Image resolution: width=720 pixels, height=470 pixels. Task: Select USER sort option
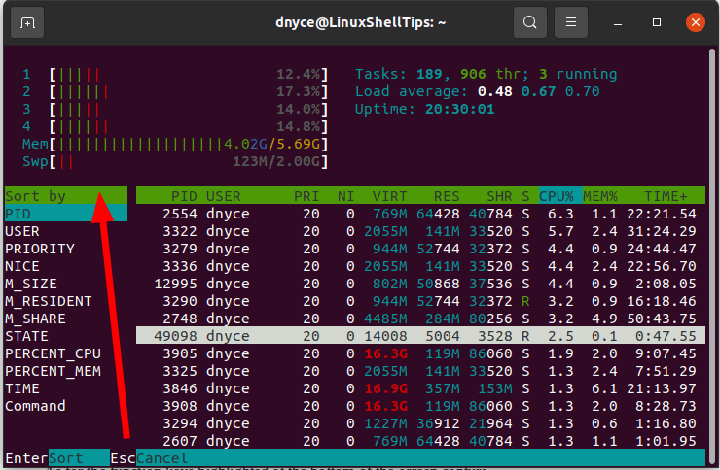[66, 231]
